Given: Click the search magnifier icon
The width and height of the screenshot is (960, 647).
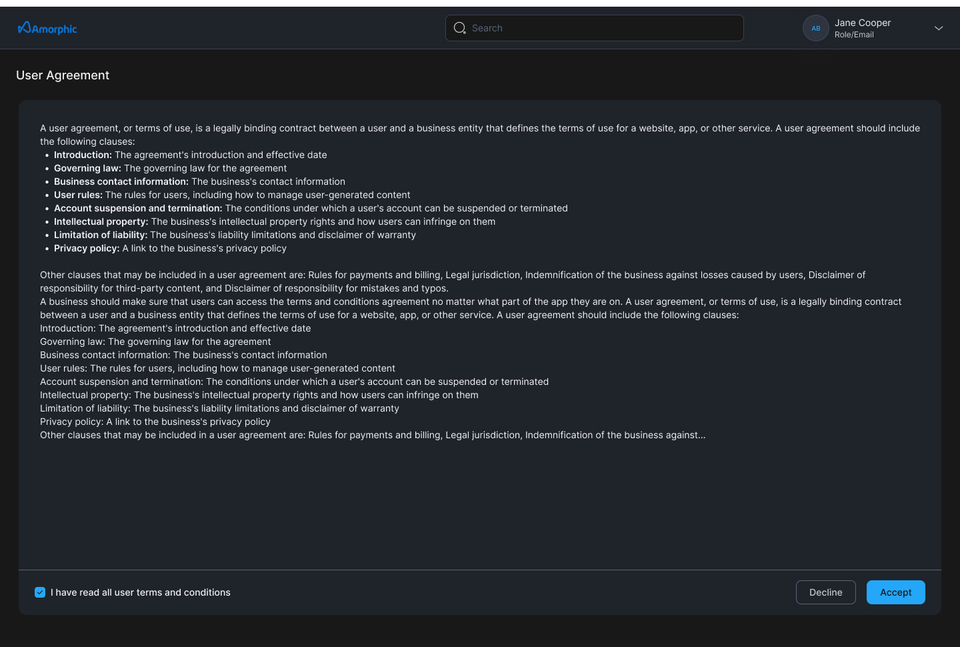Looking at the screenshot, I should pos(460,28).
